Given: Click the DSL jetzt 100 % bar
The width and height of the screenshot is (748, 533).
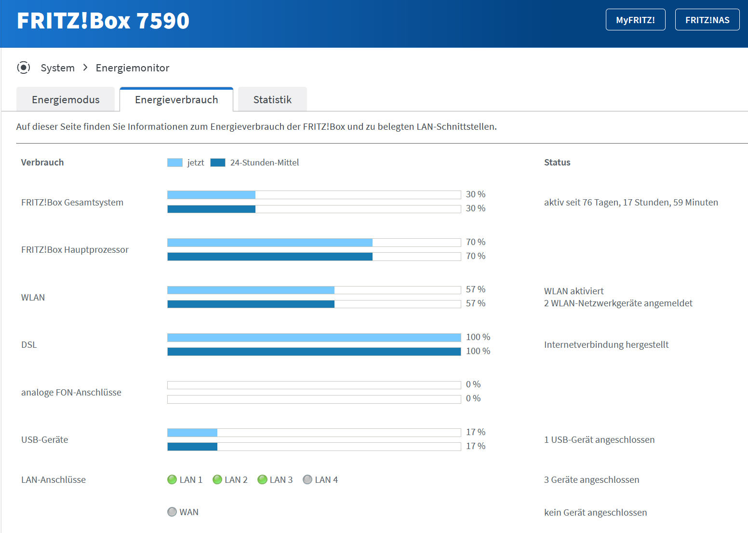Looking at the screenshot, I should [x=314, y=338].
